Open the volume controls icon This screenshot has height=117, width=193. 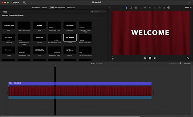click(150, 8)
